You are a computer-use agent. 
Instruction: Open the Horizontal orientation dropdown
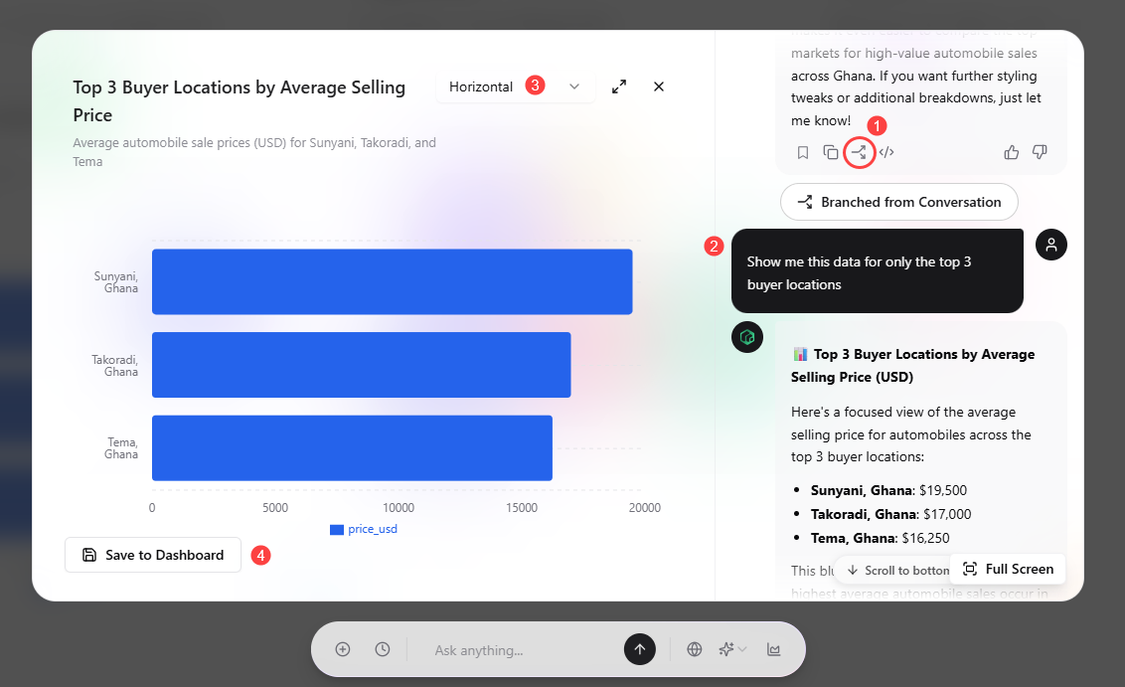[515, 86]
